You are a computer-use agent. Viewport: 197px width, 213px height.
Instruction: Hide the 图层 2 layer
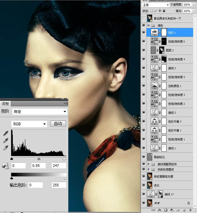tap(143, 50)
